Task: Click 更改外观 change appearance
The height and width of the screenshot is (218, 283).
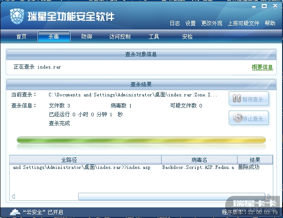Action: pyautogui.click(x=212, y=23)
